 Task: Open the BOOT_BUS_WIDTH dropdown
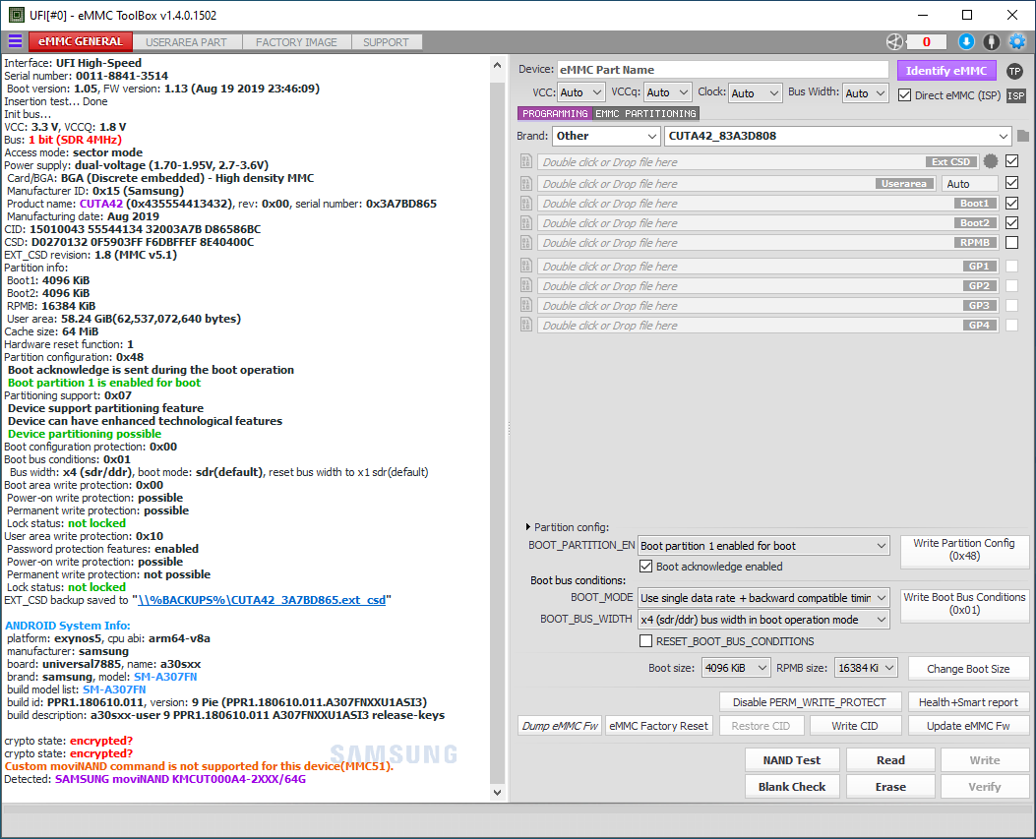pos(763,620)
